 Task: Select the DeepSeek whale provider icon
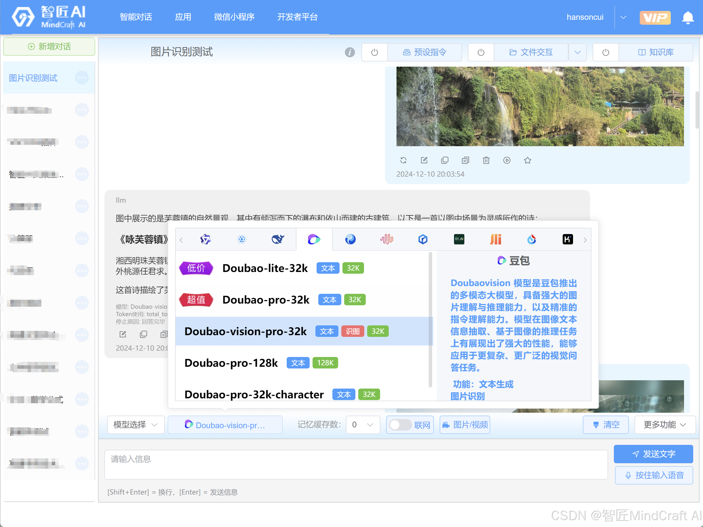pos(278,239)
